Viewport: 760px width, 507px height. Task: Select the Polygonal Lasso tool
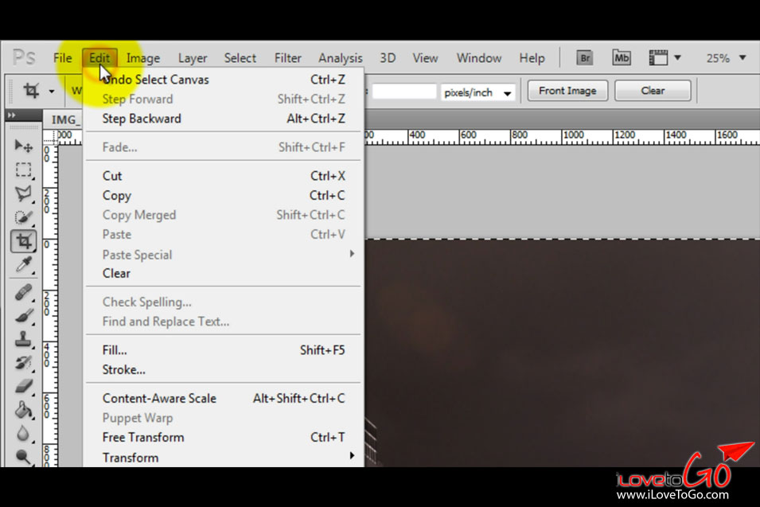pos(23,193)
